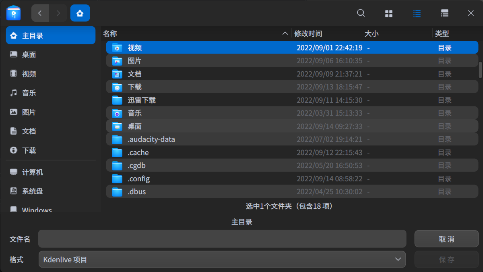Select the .config folder name
Viewport: 483px width, 272px height.
point(139,179)
